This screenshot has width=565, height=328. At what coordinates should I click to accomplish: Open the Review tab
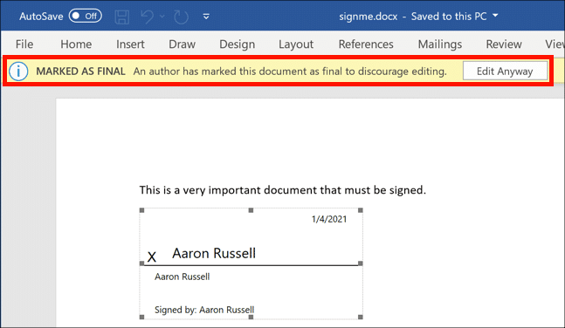[x=504, y=44]
